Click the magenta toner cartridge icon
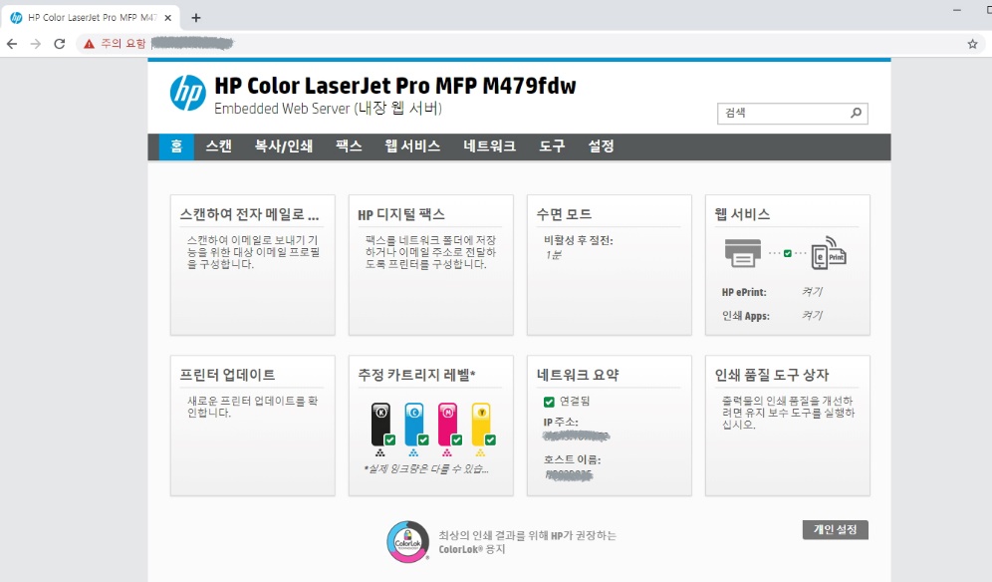This screenshot has width=992, height=582. click(449, 424)
